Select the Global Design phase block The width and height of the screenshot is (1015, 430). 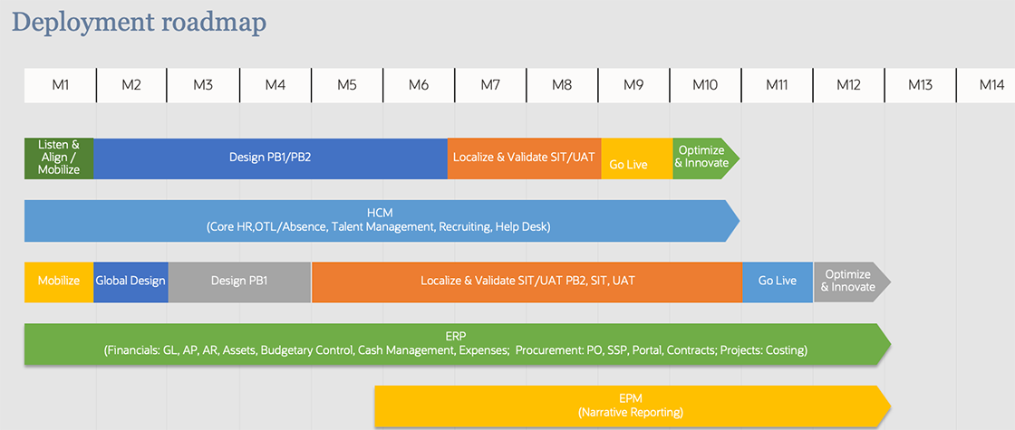coord(130,282)
